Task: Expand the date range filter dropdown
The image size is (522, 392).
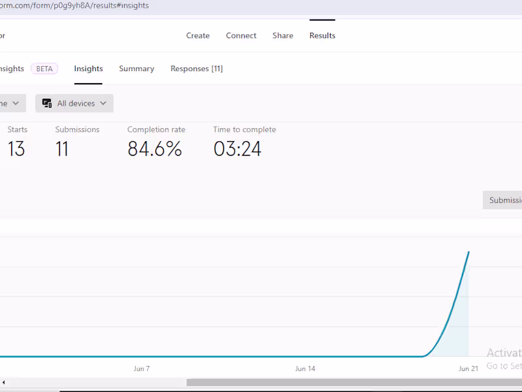Action: point(10,103)
